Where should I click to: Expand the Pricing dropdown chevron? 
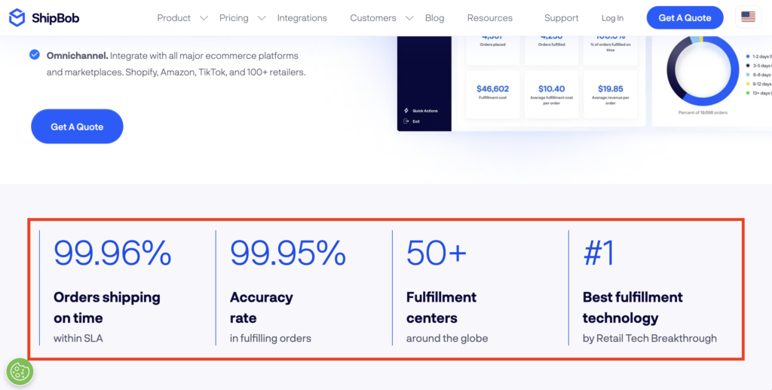(262, 18)
